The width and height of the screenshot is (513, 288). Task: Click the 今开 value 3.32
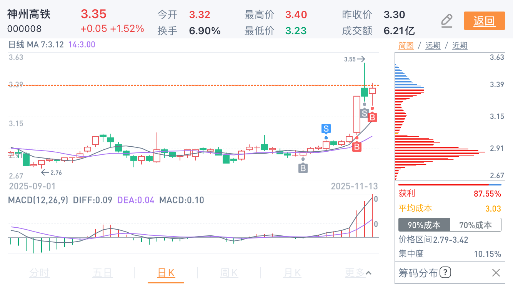[200, 15]
